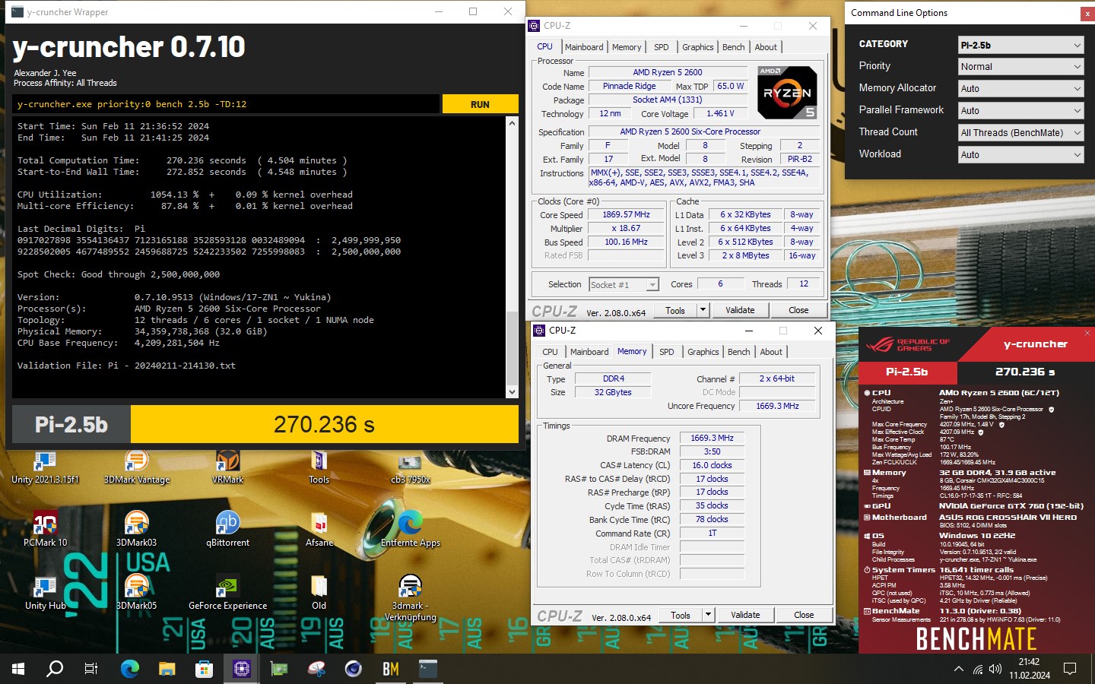1095x684 pixels.
Task: Open SPD tab in lower CPU-Z
Action: coord(666,352)
